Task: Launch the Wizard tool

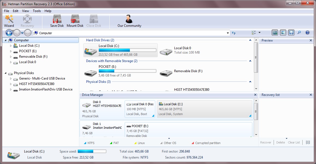Action: pos(9,20)
